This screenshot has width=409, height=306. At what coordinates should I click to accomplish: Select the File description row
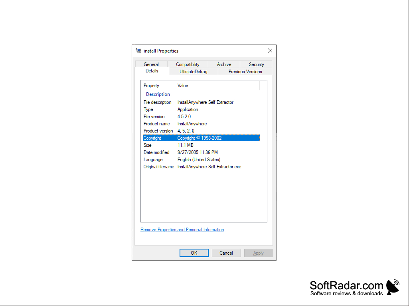pyautogui.click(x=201, y=102)
